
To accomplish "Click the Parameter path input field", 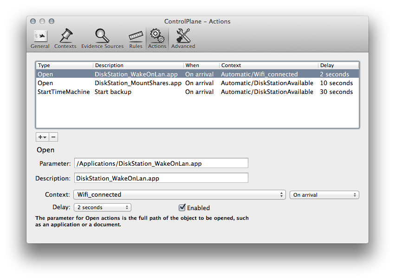I will pyautogui.click(x=161, y=163).
